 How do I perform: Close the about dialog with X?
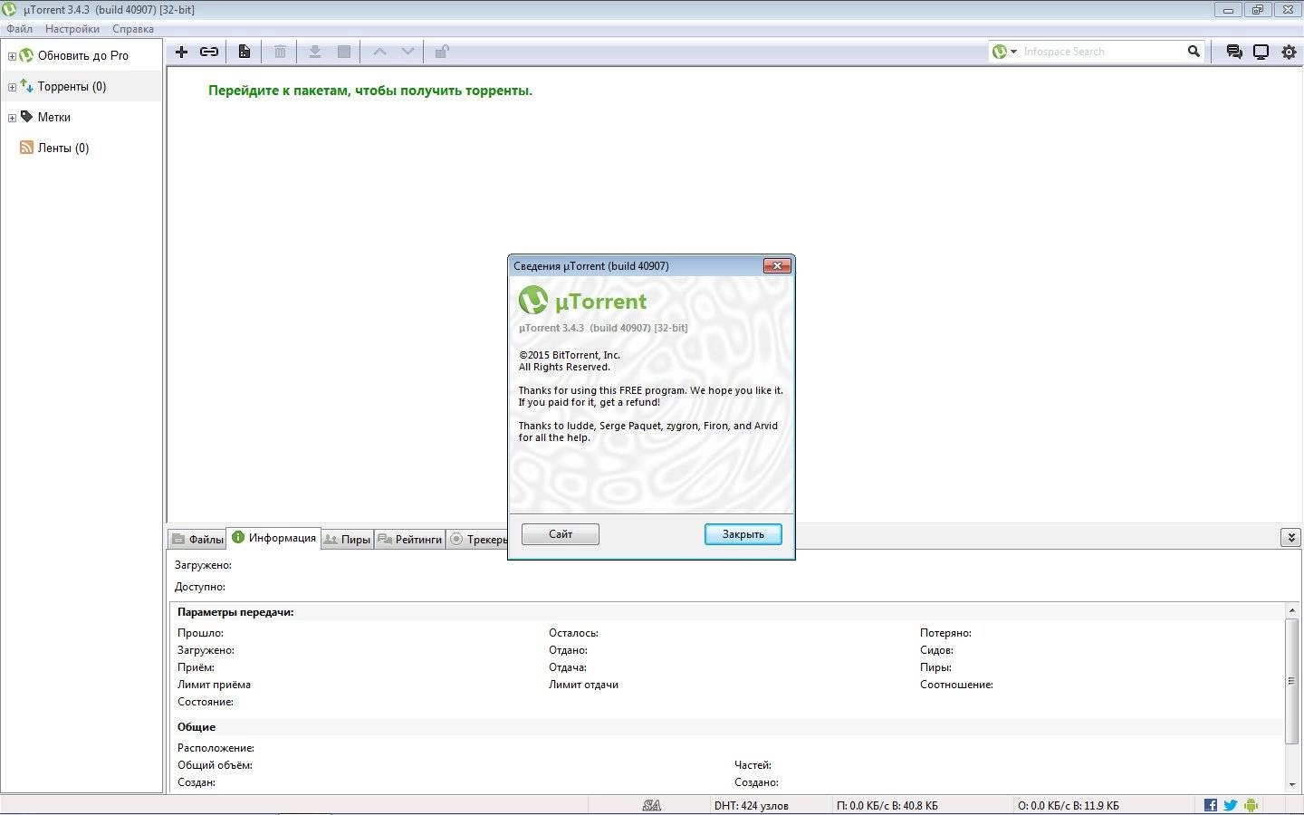pyautogui.click(x=777, y=265)
